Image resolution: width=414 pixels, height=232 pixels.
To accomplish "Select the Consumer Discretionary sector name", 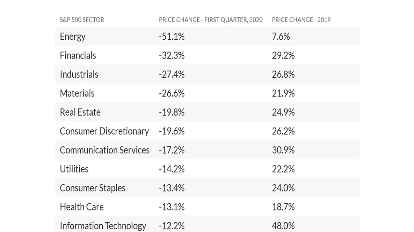I will 104,131.
